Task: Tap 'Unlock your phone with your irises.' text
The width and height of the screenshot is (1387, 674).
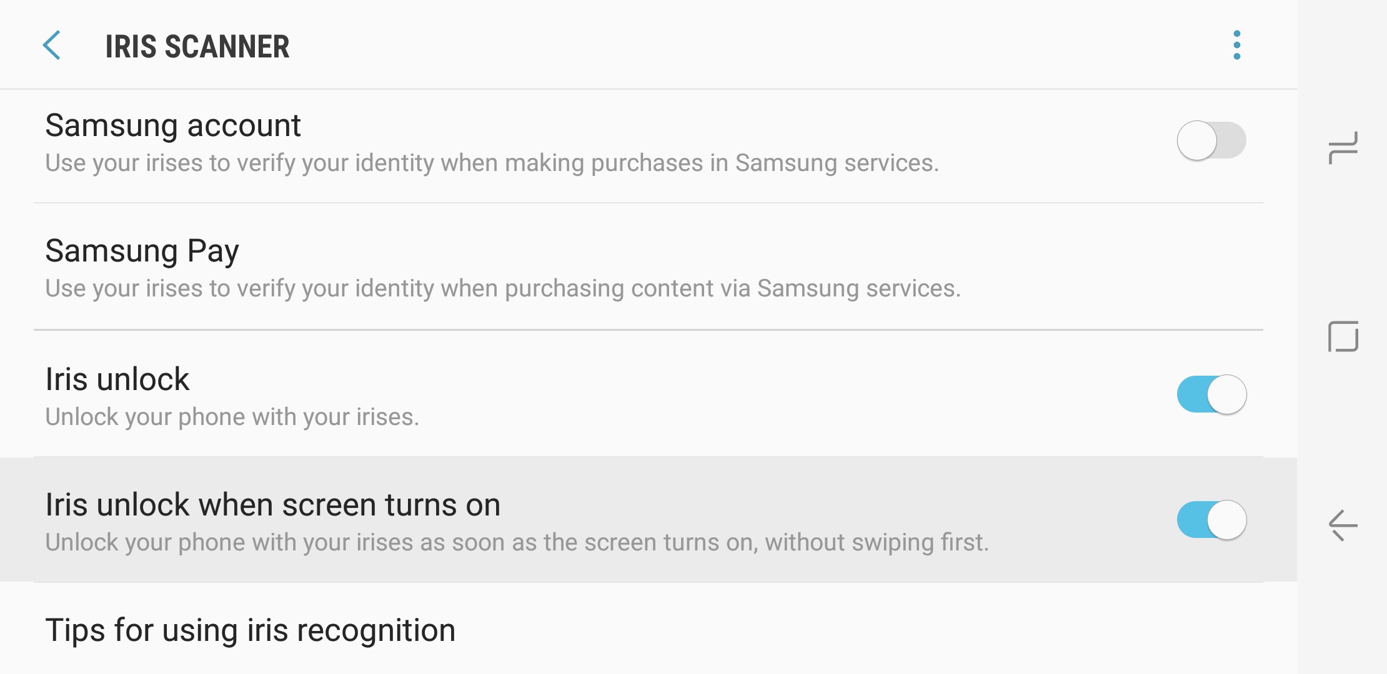Action: point(232,417)
